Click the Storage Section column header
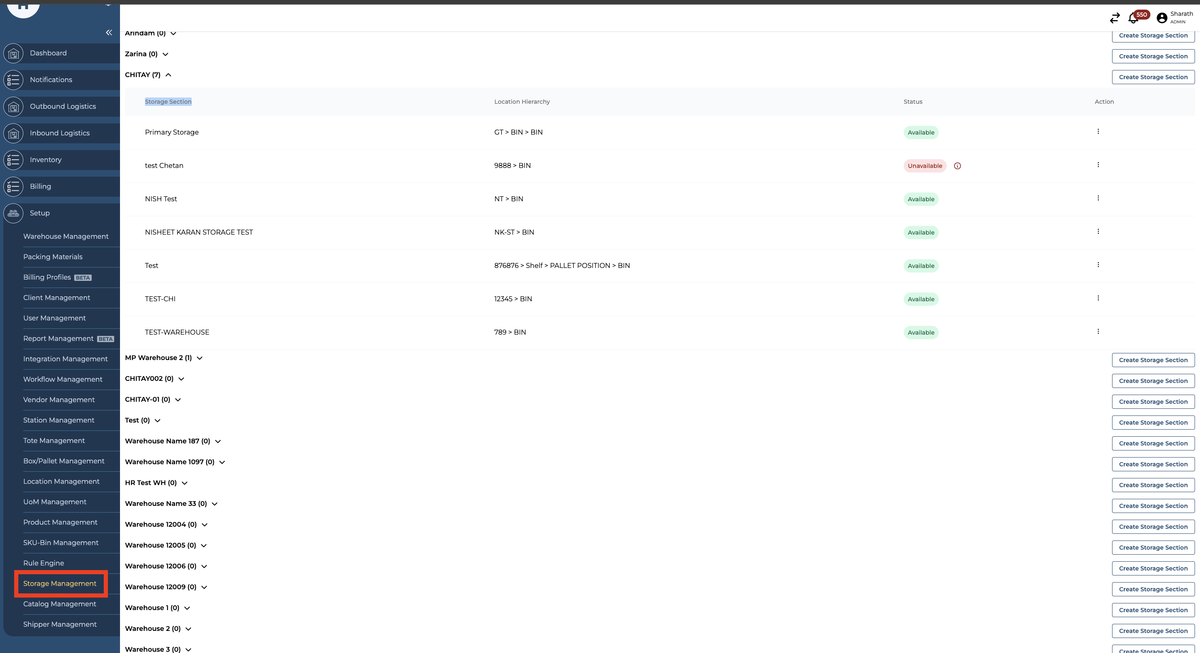 point(168,102)
